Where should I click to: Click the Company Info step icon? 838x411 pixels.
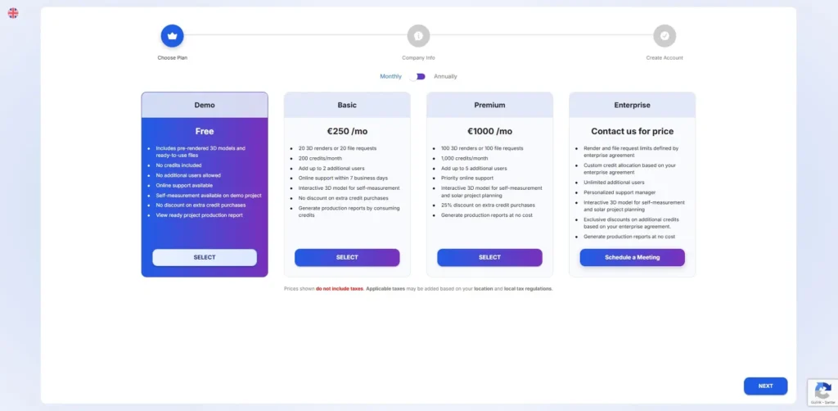pyautogui.click(x=418, y=36)
